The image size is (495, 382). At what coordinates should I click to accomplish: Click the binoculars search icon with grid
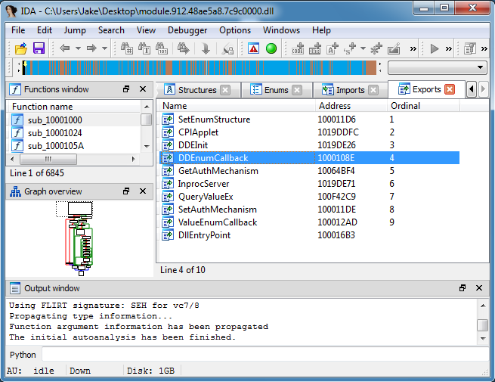[127, 48]
